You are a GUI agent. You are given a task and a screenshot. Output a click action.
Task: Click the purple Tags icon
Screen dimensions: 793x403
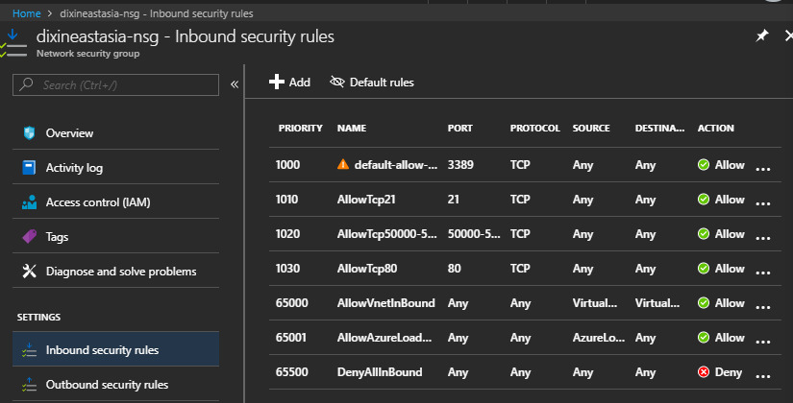tap(30, 236)
